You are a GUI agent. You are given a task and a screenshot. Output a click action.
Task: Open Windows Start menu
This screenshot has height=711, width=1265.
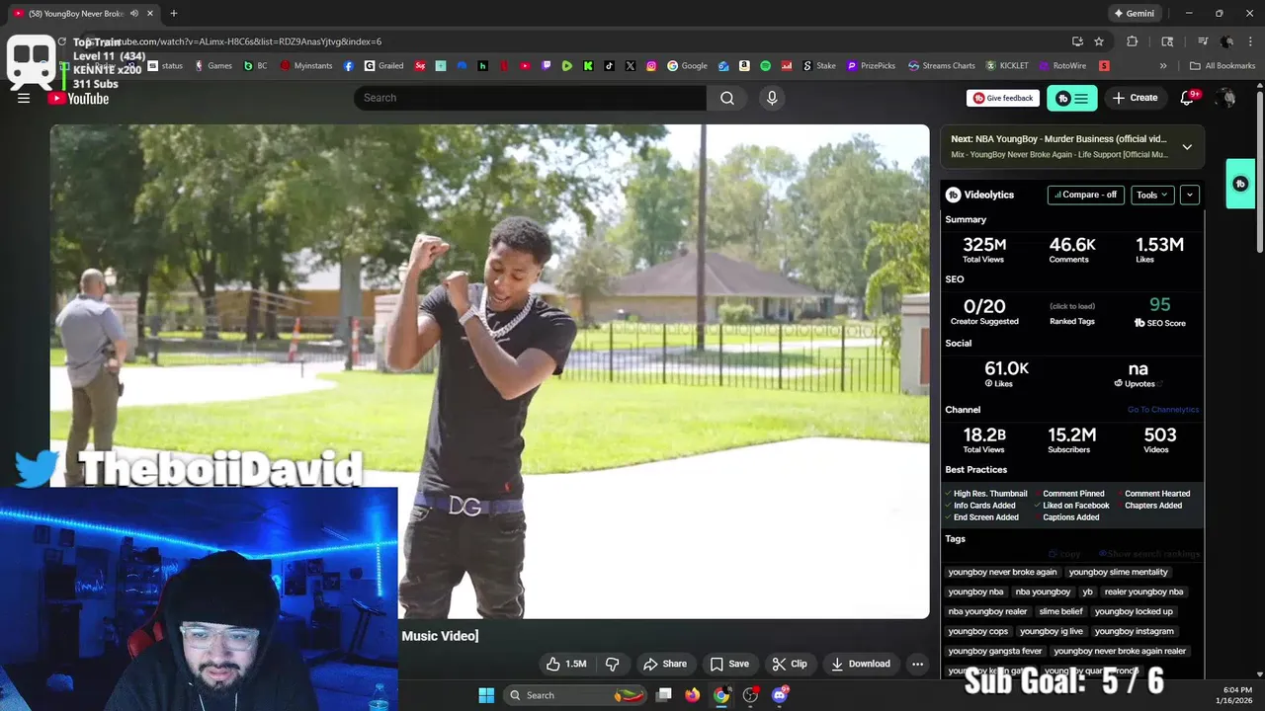(486, 695)
